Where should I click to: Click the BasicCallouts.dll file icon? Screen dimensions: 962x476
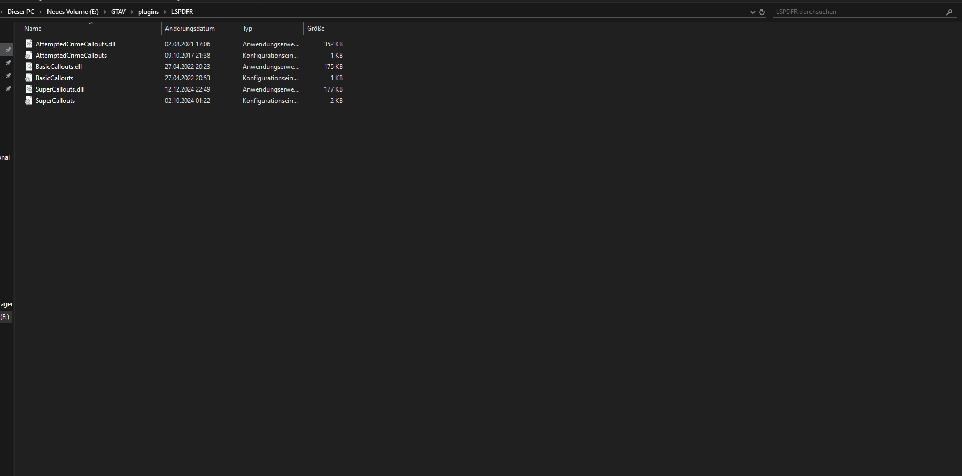pyautogui.click(x=29, y=66)
